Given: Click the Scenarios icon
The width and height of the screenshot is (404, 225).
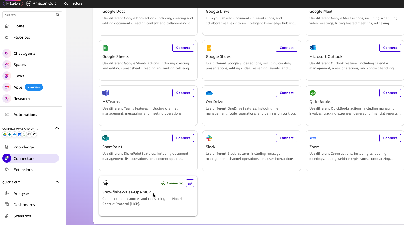Looking at the screenshot, I should pos(7,216).
